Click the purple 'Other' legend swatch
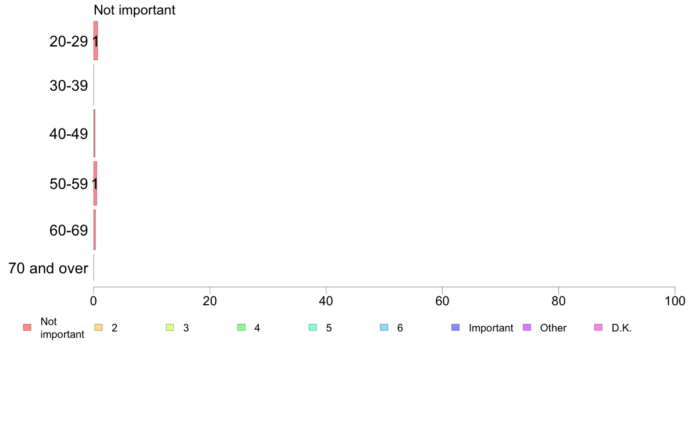Viewport: 691px width, 428px height. pos(526,327)
